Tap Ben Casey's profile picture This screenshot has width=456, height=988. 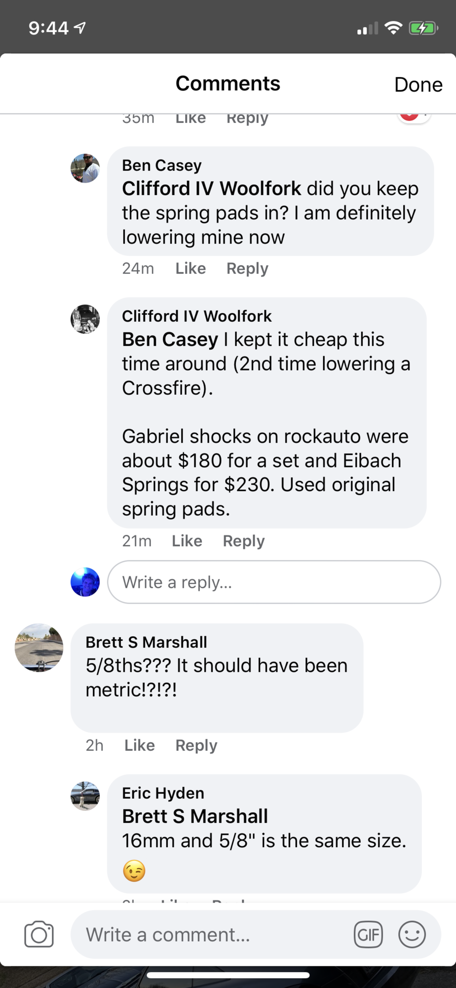(x=85, y=168)
